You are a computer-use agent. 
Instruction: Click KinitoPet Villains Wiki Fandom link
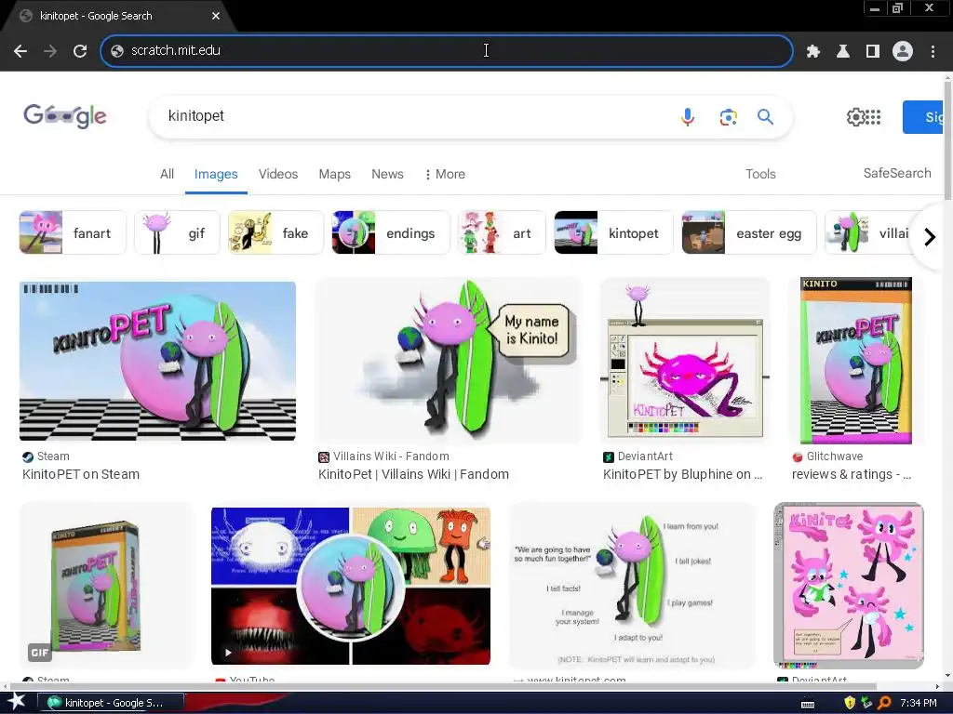click(413, 474)
